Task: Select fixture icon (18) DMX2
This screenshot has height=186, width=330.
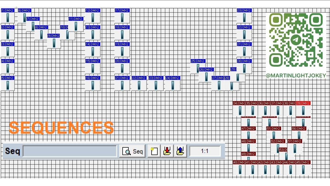Action: click(122, 33)
